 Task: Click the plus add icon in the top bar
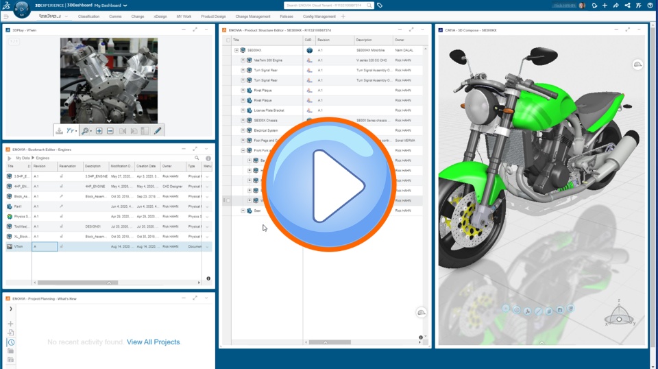(x=605, y=5)
